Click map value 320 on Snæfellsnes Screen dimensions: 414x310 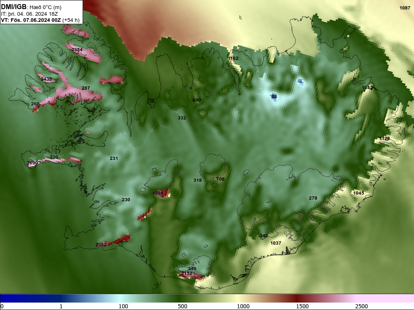(54, 157)
